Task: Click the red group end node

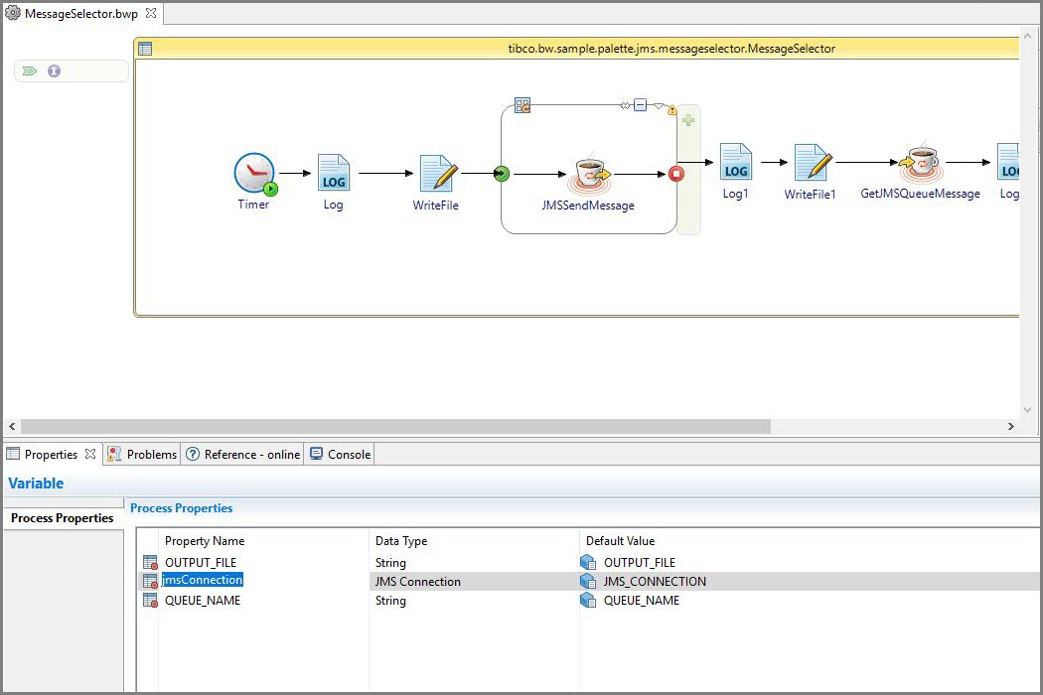Action: (x=675, y=174)
